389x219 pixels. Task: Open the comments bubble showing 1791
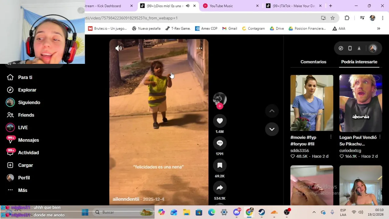pyautogui.click(x=220, y=143)
